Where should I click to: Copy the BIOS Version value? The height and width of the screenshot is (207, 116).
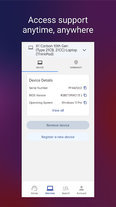coord(85,95)
